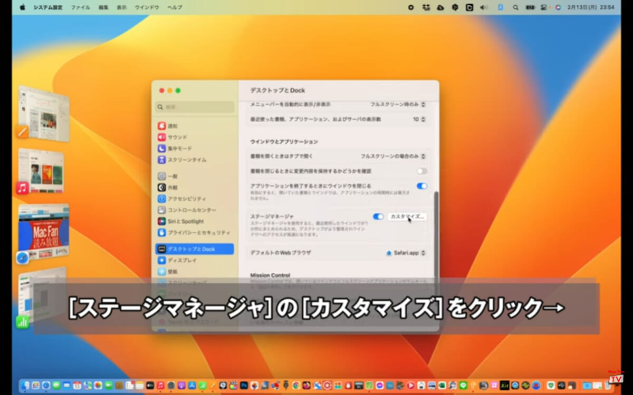
Task: Click the Safari app icon in Stage Manager
Action: click(x=22, y=258)
